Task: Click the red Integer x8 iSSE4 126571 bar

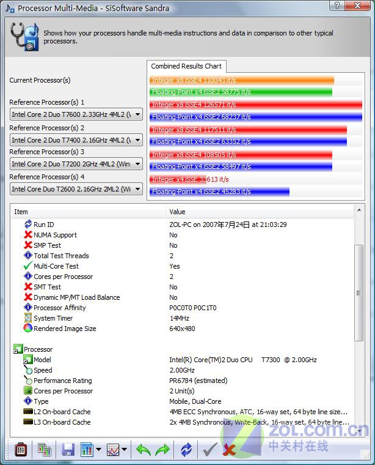Action: (256, 105)
